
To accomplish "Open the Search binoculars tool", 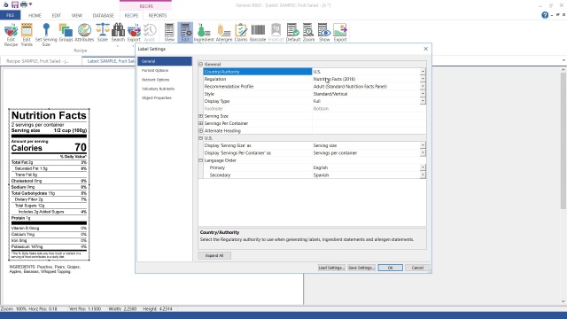I will (118, 33).
